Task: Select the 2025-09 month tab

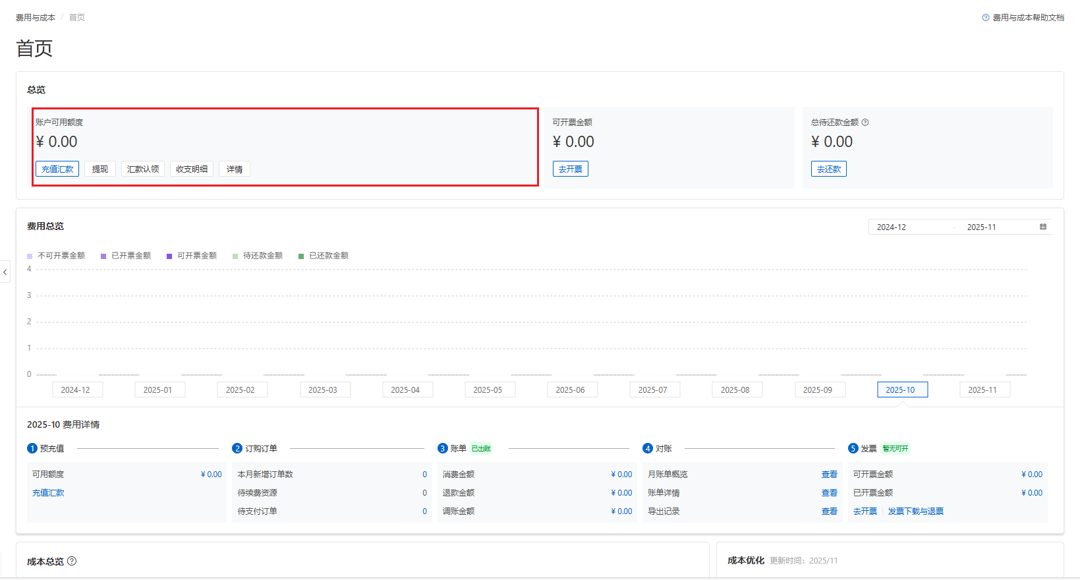Action: 817,390
